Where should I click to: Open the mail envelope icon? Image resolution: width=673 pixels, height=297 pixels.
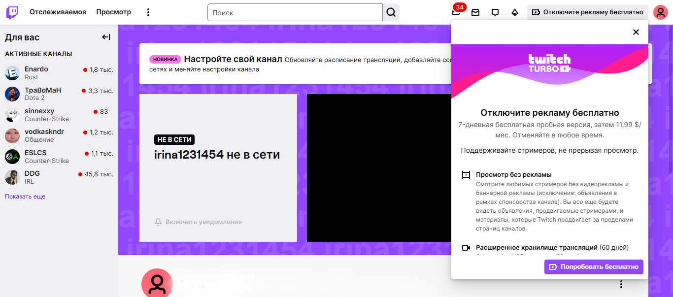[475, 12]
